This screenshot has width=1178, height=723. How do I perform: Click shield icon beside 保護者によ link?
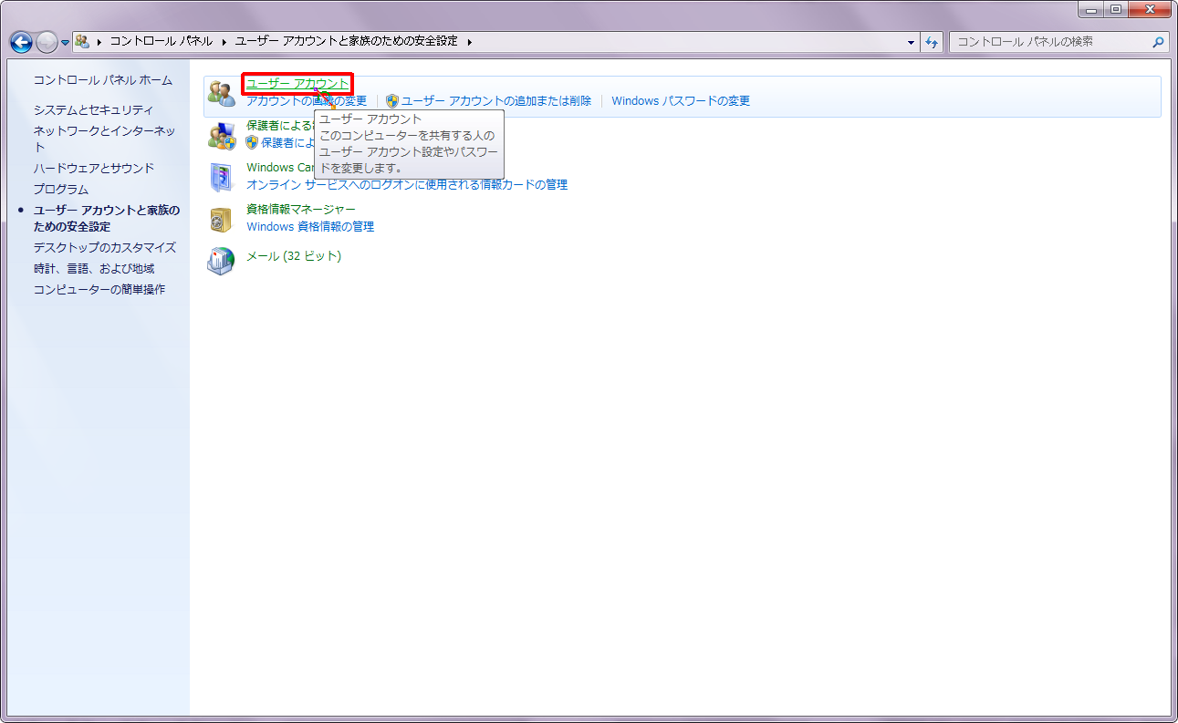tap(253, 143)
